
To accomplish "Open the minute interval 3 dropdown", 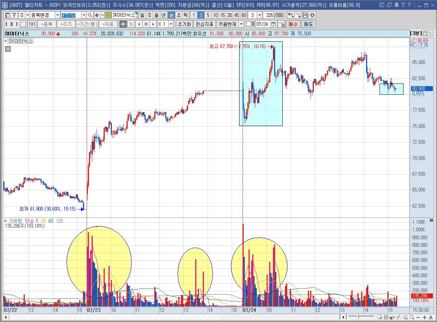I will [x=259, y=15].
